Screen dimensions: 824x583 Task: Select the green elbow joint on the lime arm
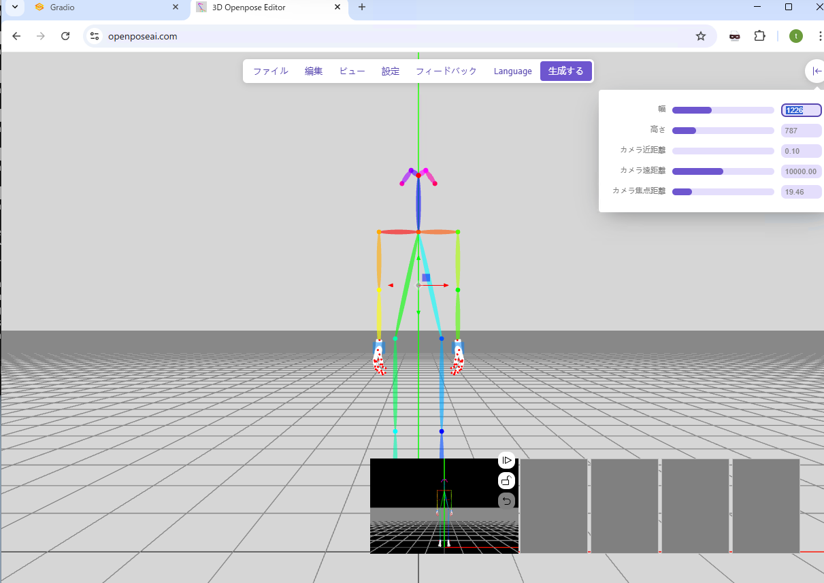click(x=457, y=290)
